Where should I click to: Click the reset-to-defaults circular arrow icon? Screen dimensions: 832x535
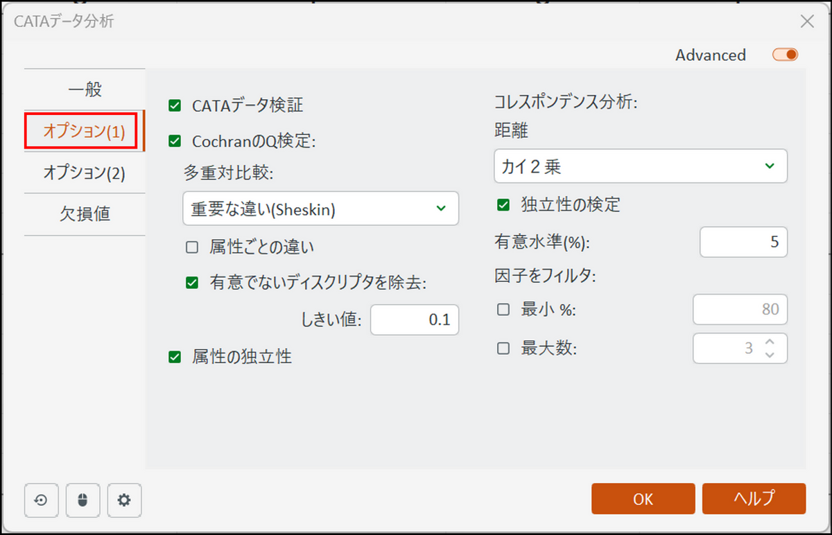(x=41, y=500)
